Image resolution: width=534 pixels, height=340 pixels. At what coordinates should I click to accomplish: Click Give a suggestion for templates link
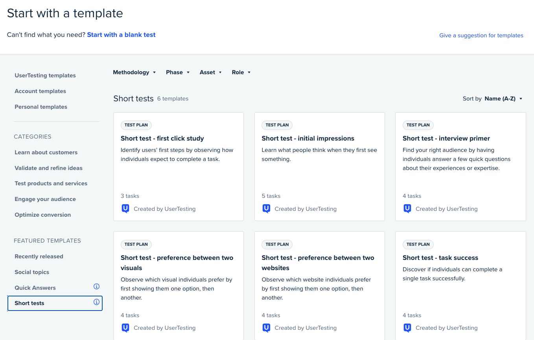(x=481, y=35)
